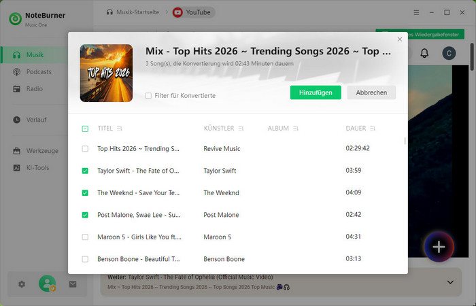Close the dialog with X icon
Screen dimensions: 476x306
[x=400, y=39]
